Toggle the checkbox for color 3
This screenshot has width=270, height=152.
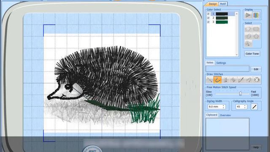[x=208, y=22]
